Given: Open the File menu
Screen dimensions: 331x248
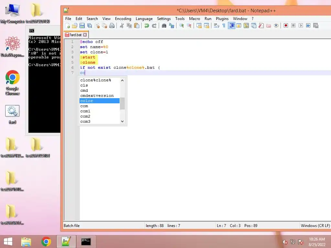Looking at the screenshot, I should pyautogui.click(x=68, y=18).
